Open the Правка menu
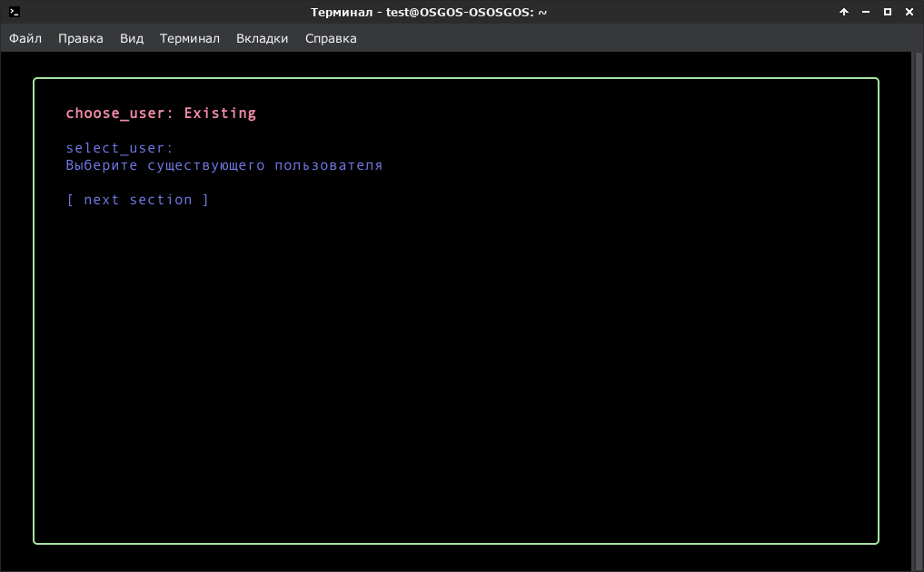The width and height of the screenshot is (924, 572). (81, 38)
